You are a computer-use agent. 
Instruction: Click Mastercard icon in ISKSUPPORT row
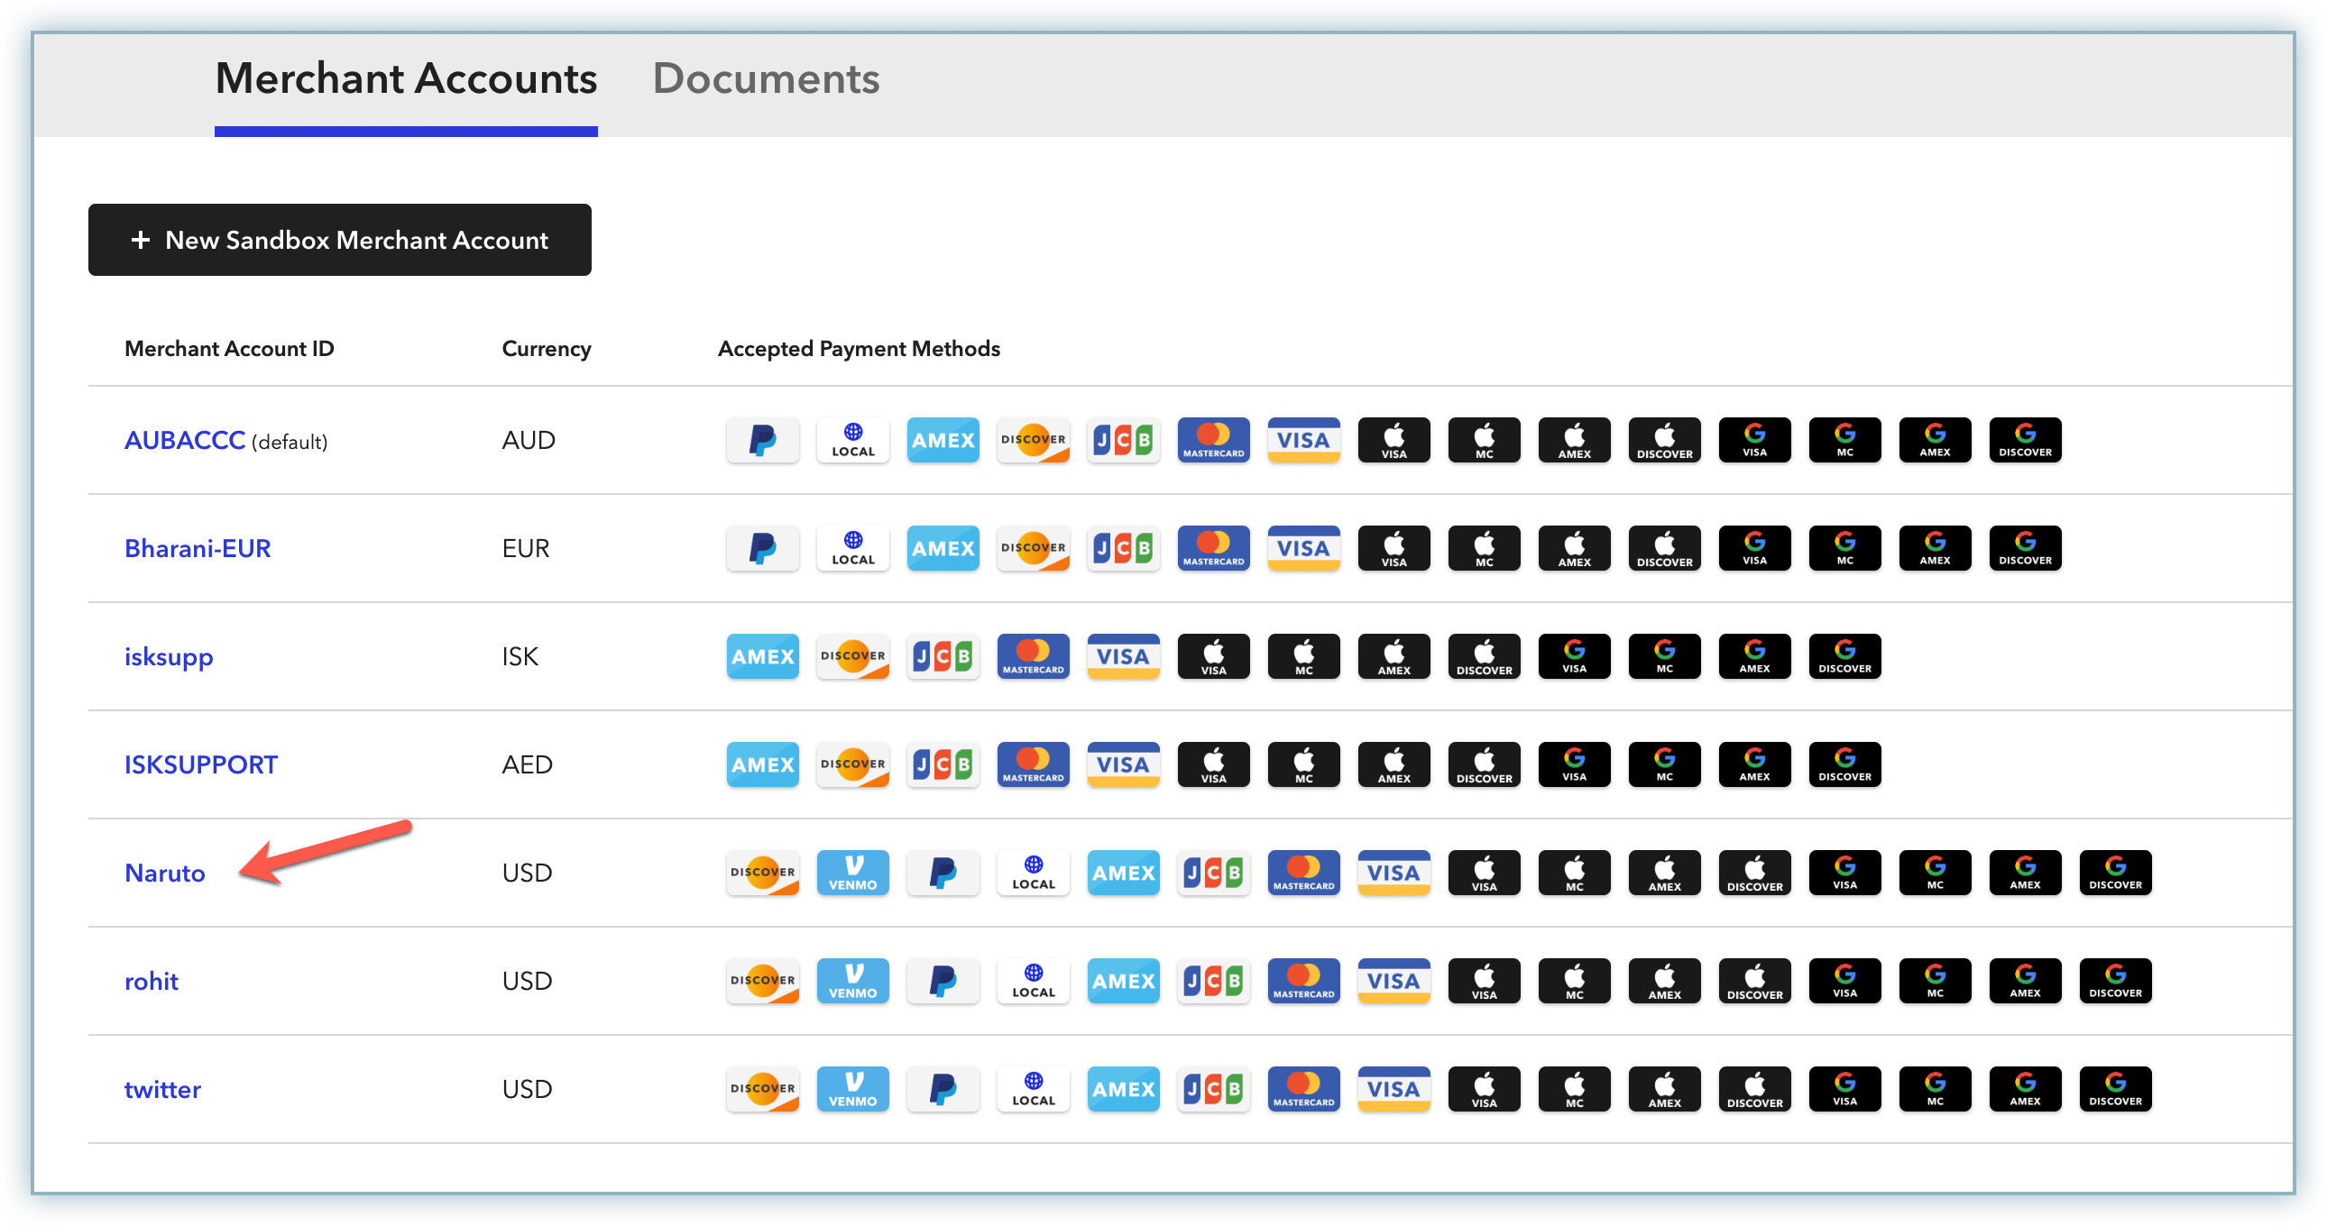click(x=1033, y=764)
